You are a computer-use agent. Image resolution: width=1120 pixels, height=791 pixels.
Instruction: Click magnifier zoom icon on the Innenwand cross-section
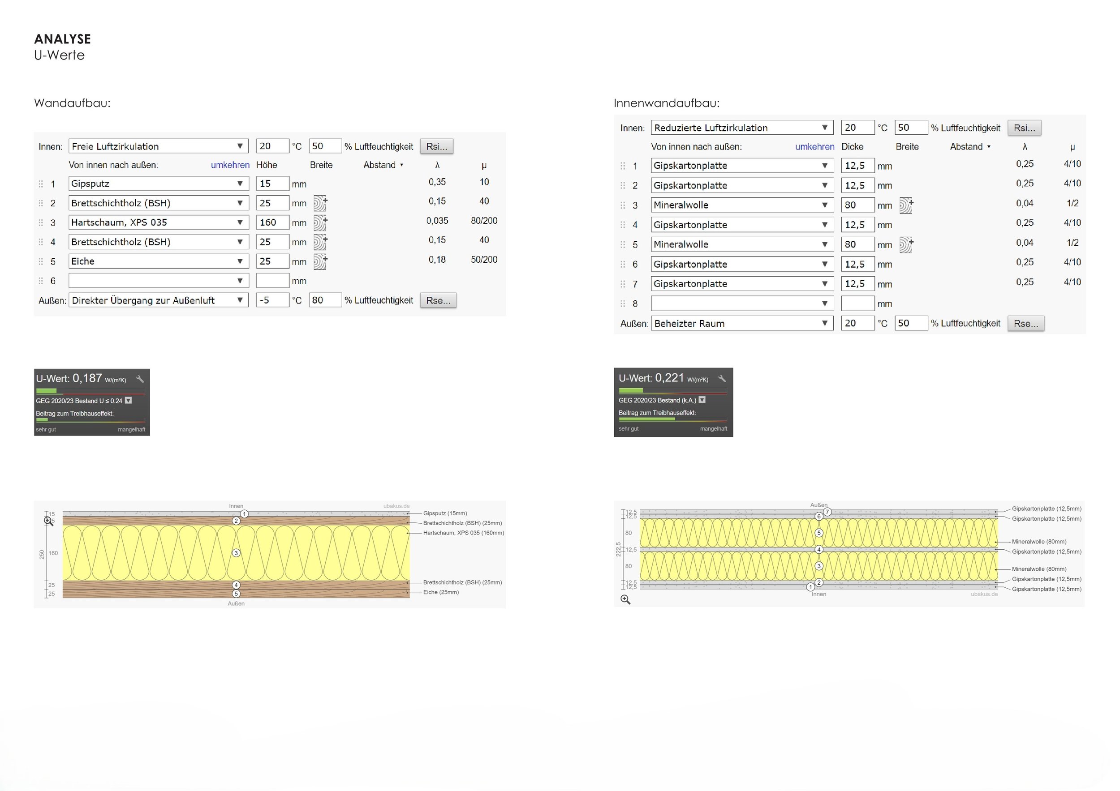[625, 599]
